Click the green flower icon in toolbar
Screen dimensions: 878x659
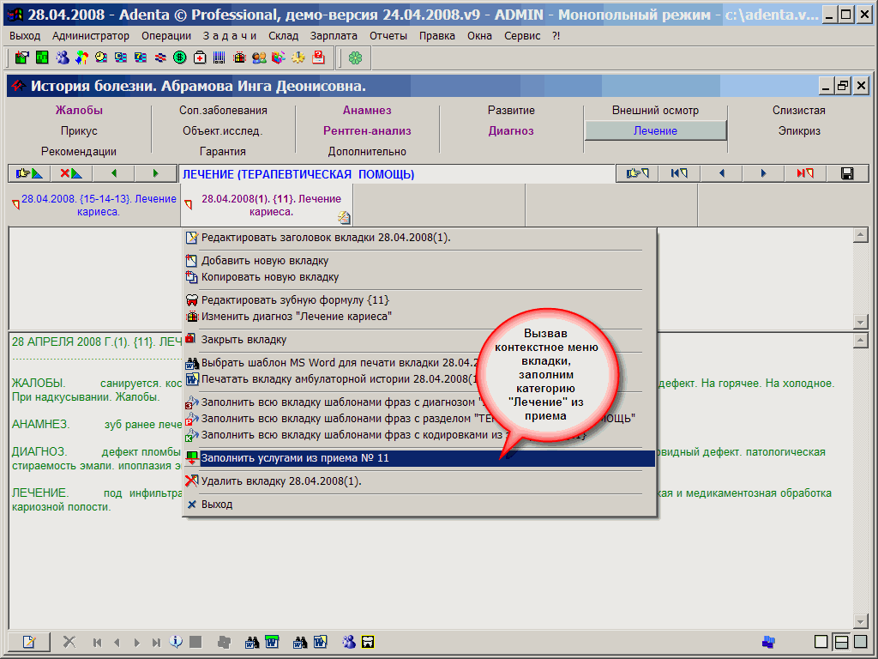point(355,57)
